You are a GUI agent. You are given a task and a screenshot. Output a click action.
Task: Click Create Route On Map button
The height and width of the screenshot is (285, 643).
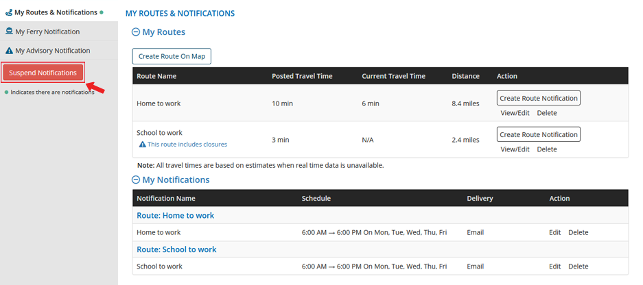(x=172, y=56)
